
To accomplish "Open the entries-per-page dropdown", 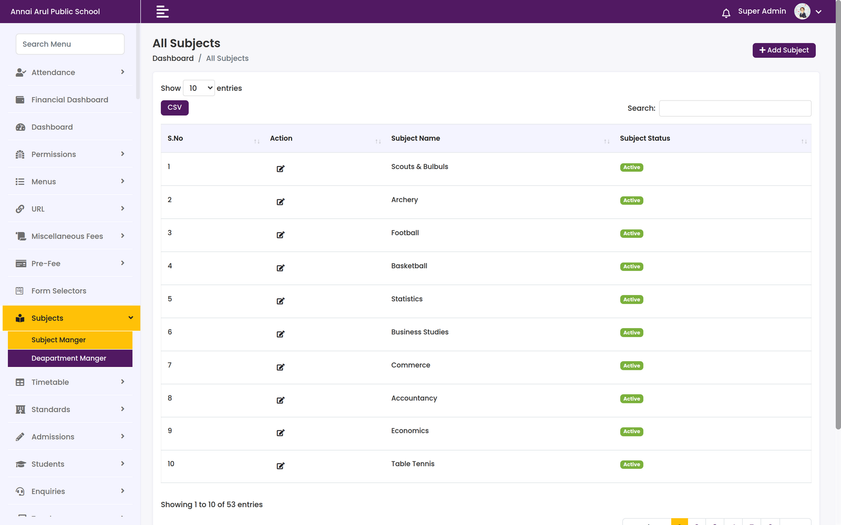I will [x=199, y=88].
